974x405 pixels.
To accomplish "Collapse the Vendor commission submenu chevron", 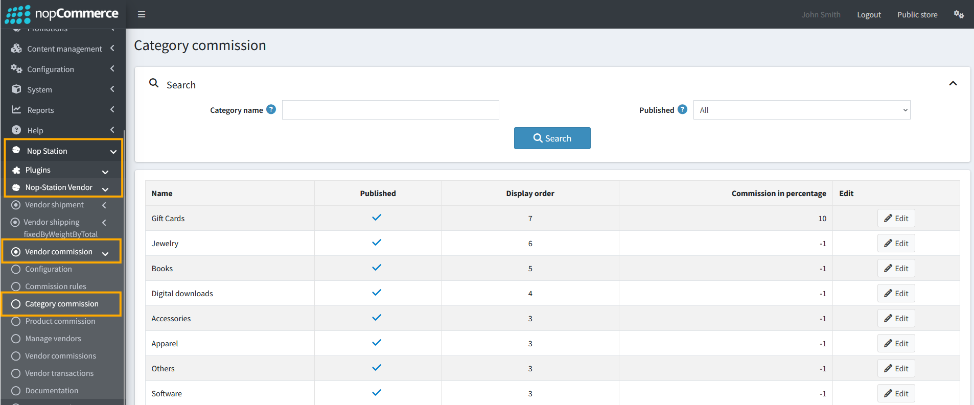I will (105, 253).
